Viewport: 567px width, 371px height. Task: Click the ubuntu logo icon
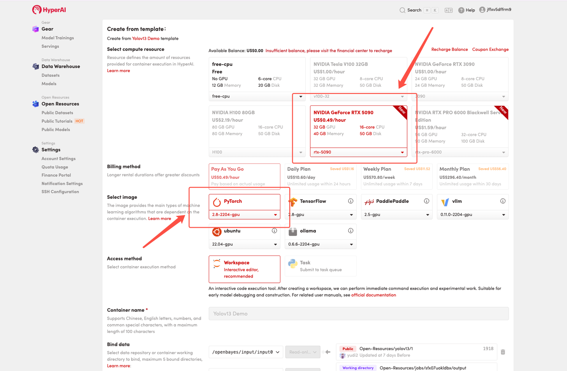(x=217, y=231)
